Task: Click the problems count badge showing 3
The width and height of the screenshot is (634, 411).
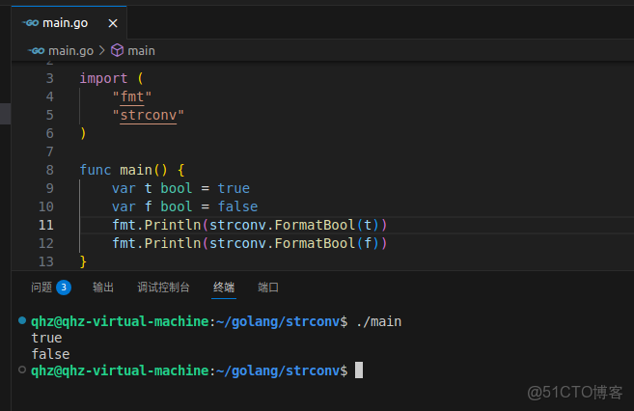Action: [64, 287]
